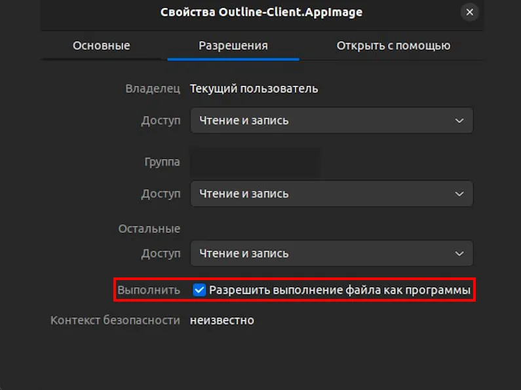Screen dimensions: 521x390
Task: Click the Владелец label
Action: click(153, 89)
